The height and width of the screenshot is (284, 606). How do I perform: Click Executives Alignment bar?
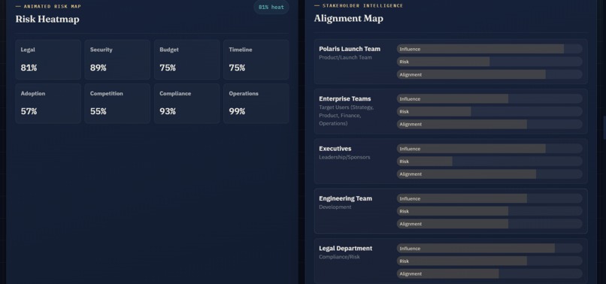click(489, 174)
